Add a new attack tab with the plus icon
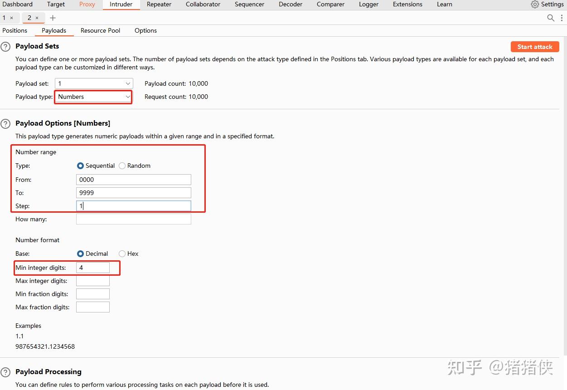The width and height of the screenshot is (567, 390). 53,18
